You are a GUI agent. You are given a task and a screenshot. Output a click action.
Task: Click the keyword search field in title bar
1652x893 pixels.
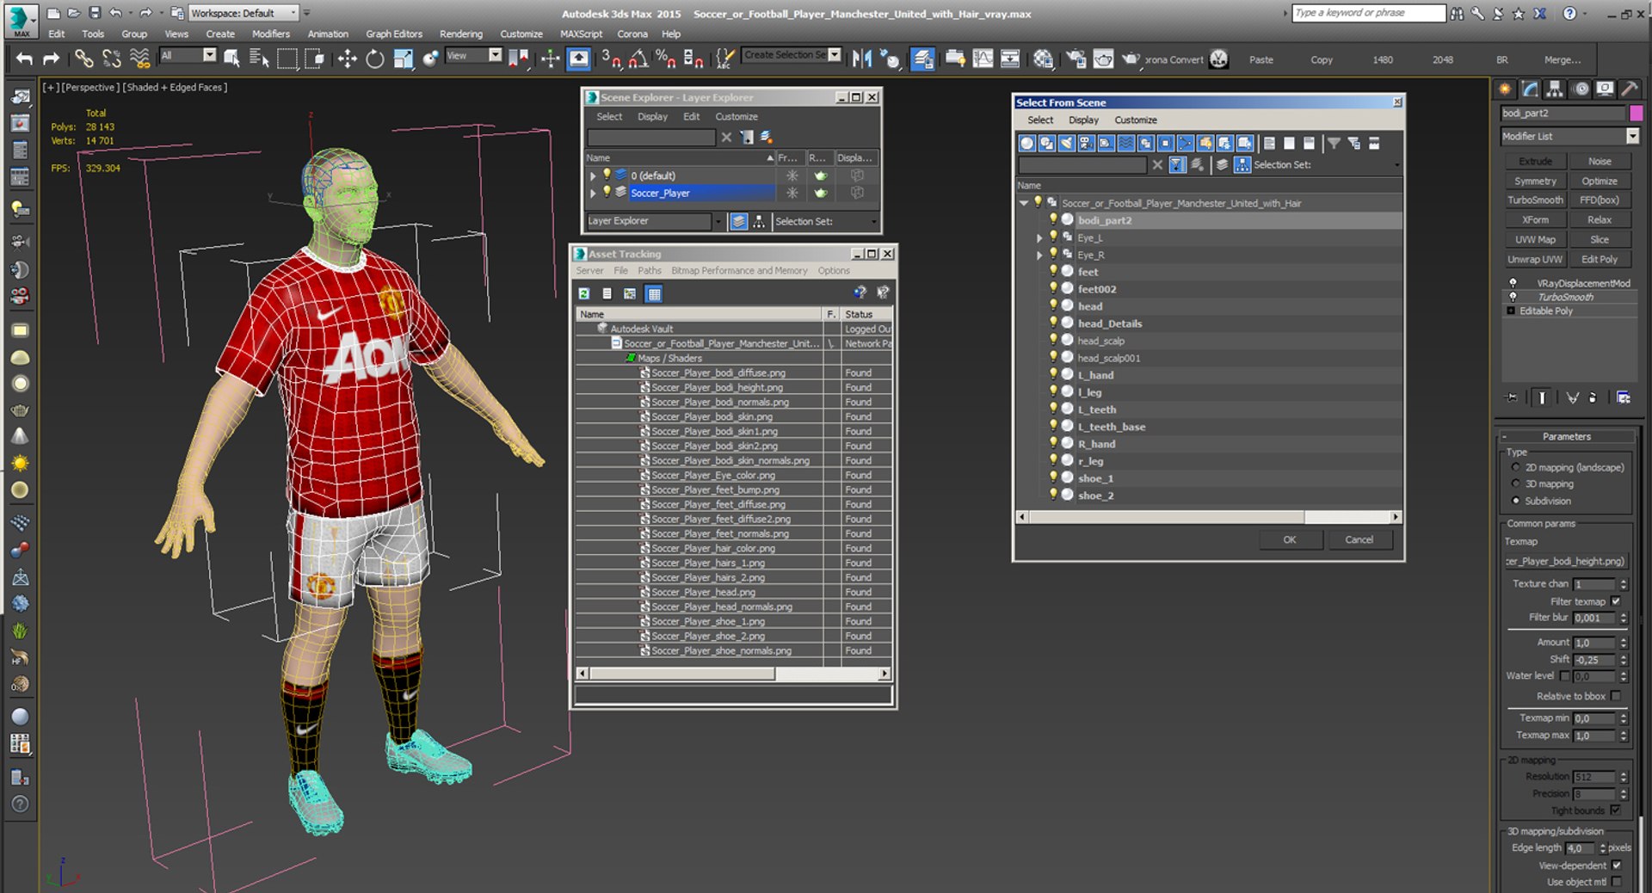click(x=1368, y=13)
